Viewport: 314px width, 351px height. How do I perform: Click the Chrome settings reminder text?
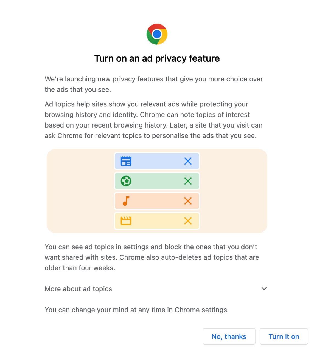click(x=136, y=310)
